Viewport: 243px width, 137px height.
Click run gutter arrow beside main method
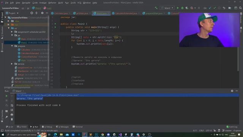coord(55,27)
